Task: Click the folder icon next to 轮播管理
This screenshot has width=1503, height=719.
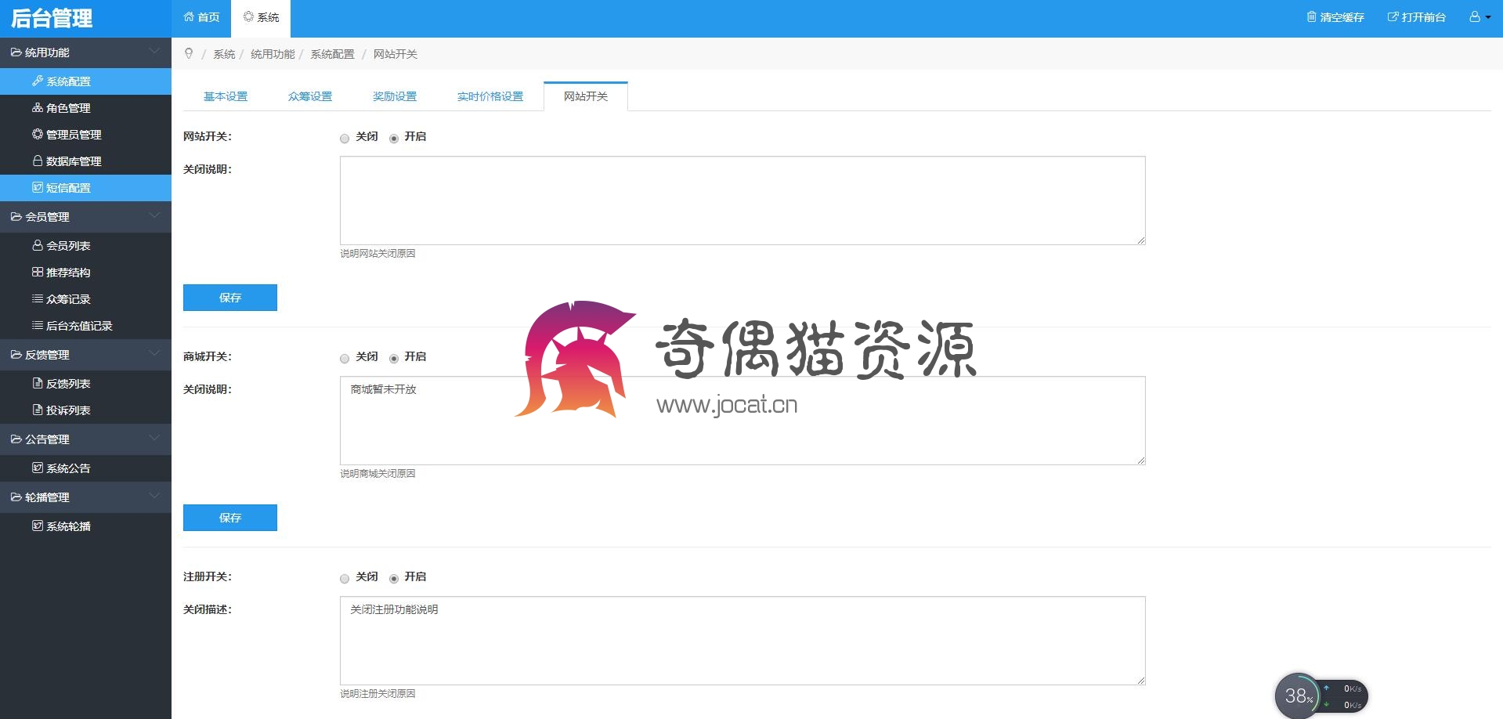Action: 16,497
